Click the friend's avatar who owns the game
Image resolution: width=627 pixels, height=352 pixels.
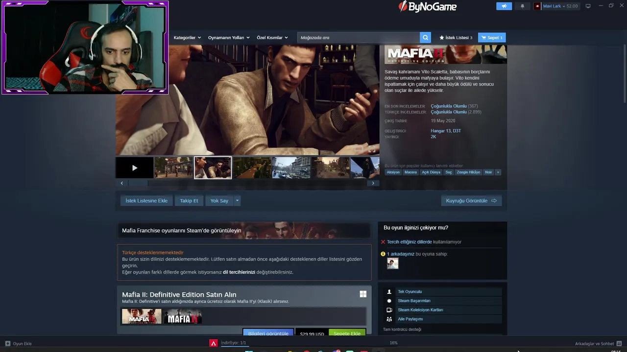click(x=392, y=264)
